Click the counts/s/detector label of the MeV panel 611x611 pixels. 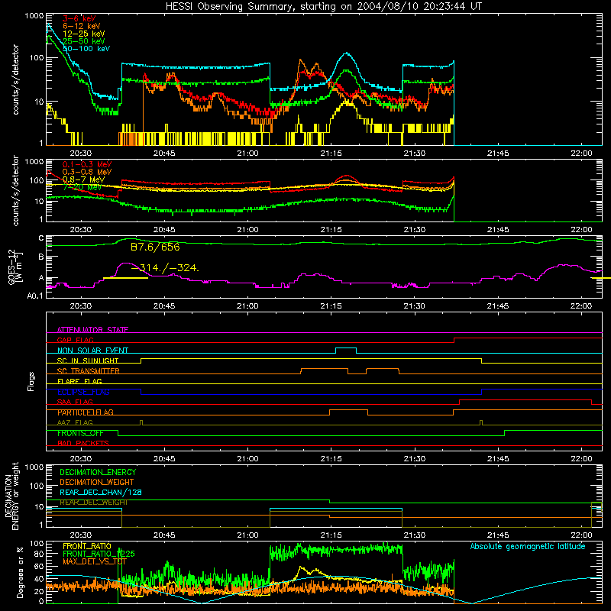15,190
